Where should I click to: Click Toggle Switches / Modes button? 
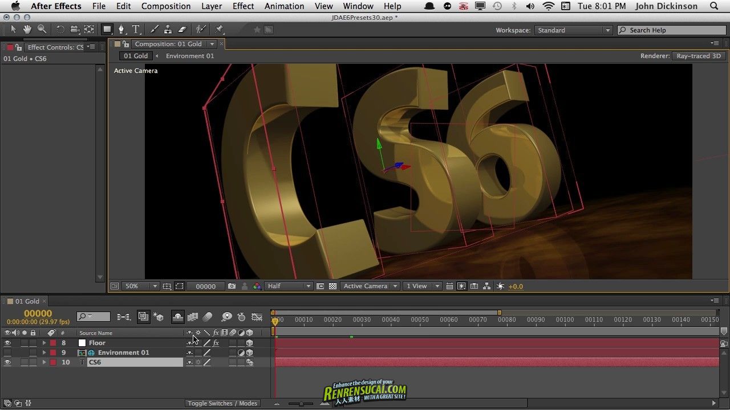222,403
